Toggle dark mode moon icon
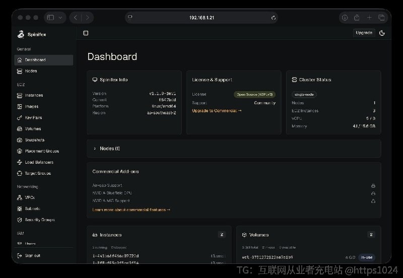Screen dimensions: 403x278 point(382,33)
